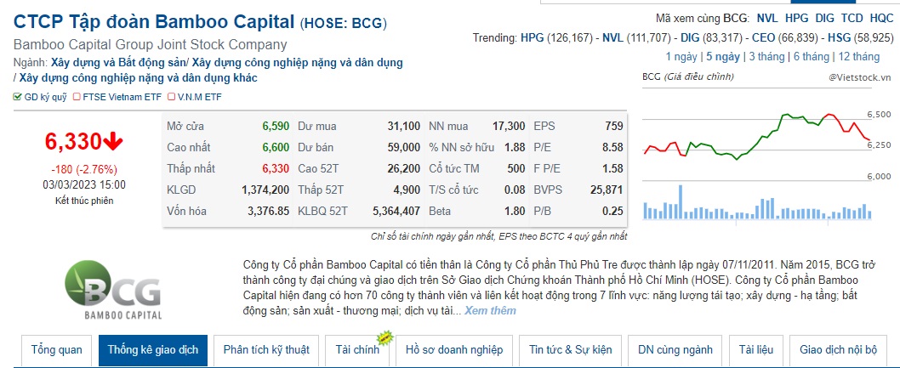The width and height of the screenshot is (900, 368).
Task: Check the V.N.M ETF checkbox
Action: tap(171, 97)
